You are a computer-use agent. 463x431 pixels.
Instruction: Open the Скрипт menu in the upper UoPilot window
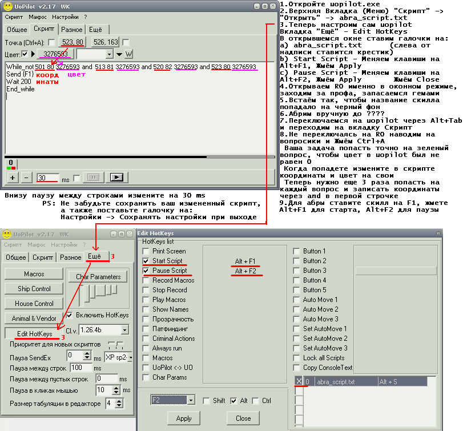[x=14, y=17]
